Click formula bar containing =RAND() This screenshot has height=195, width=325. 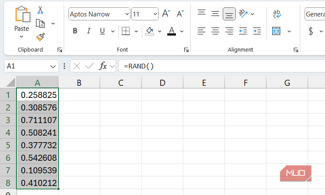tap(221, 66)
